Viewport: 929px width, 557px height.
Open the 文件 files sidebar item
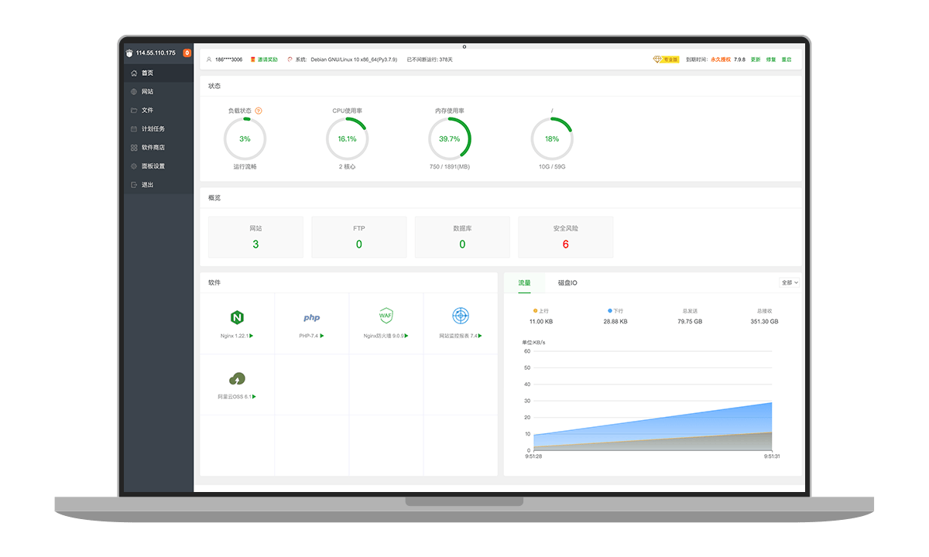click(159, 110)
